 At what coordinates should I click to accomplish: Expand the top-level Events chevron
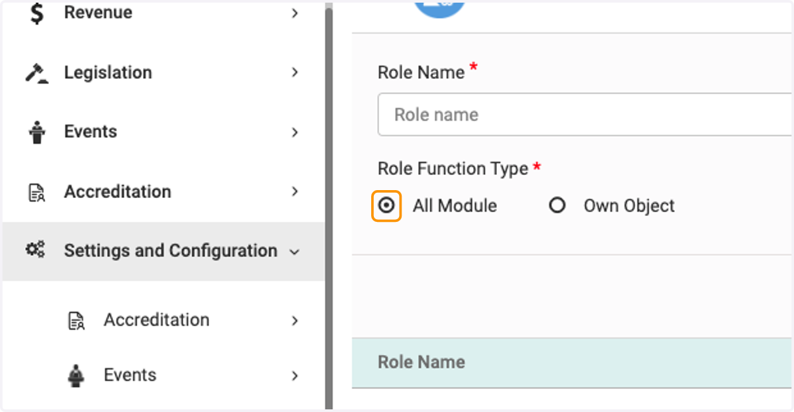click(295, 132)
